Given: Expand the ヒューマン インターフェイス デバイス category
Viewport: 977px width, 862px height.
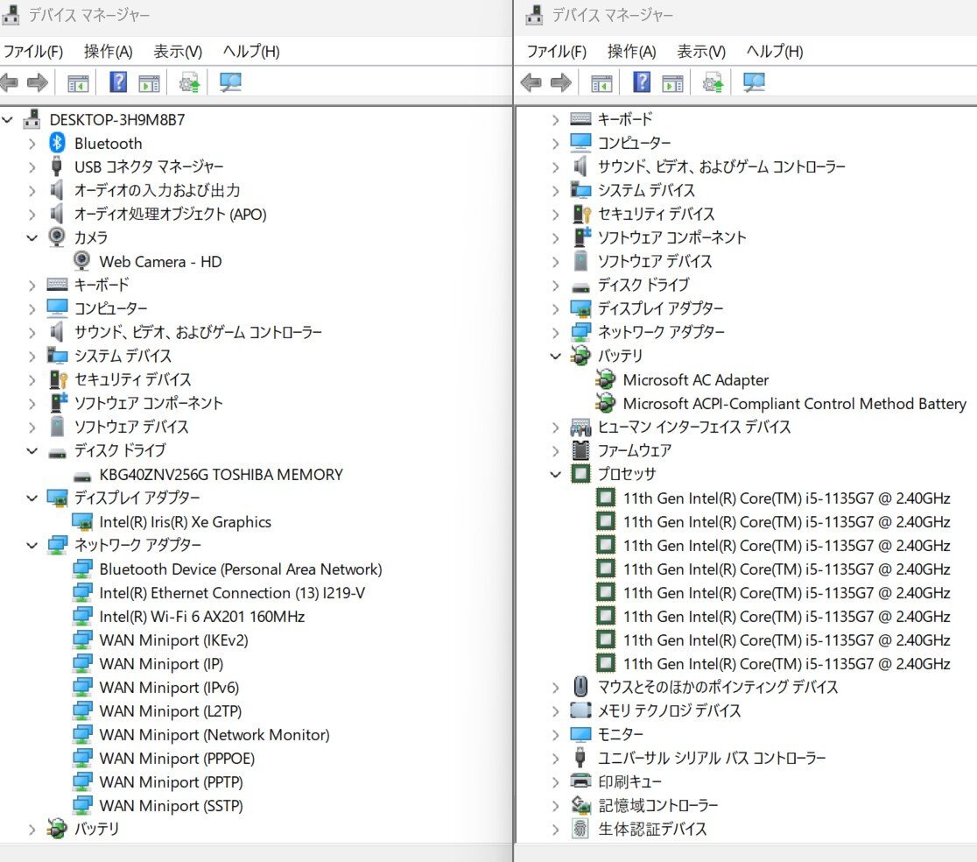Looking at the screenshot, I should (555, 427).
